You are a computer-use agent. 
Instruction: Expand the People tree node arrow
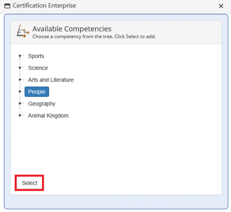tap(20, 92)
